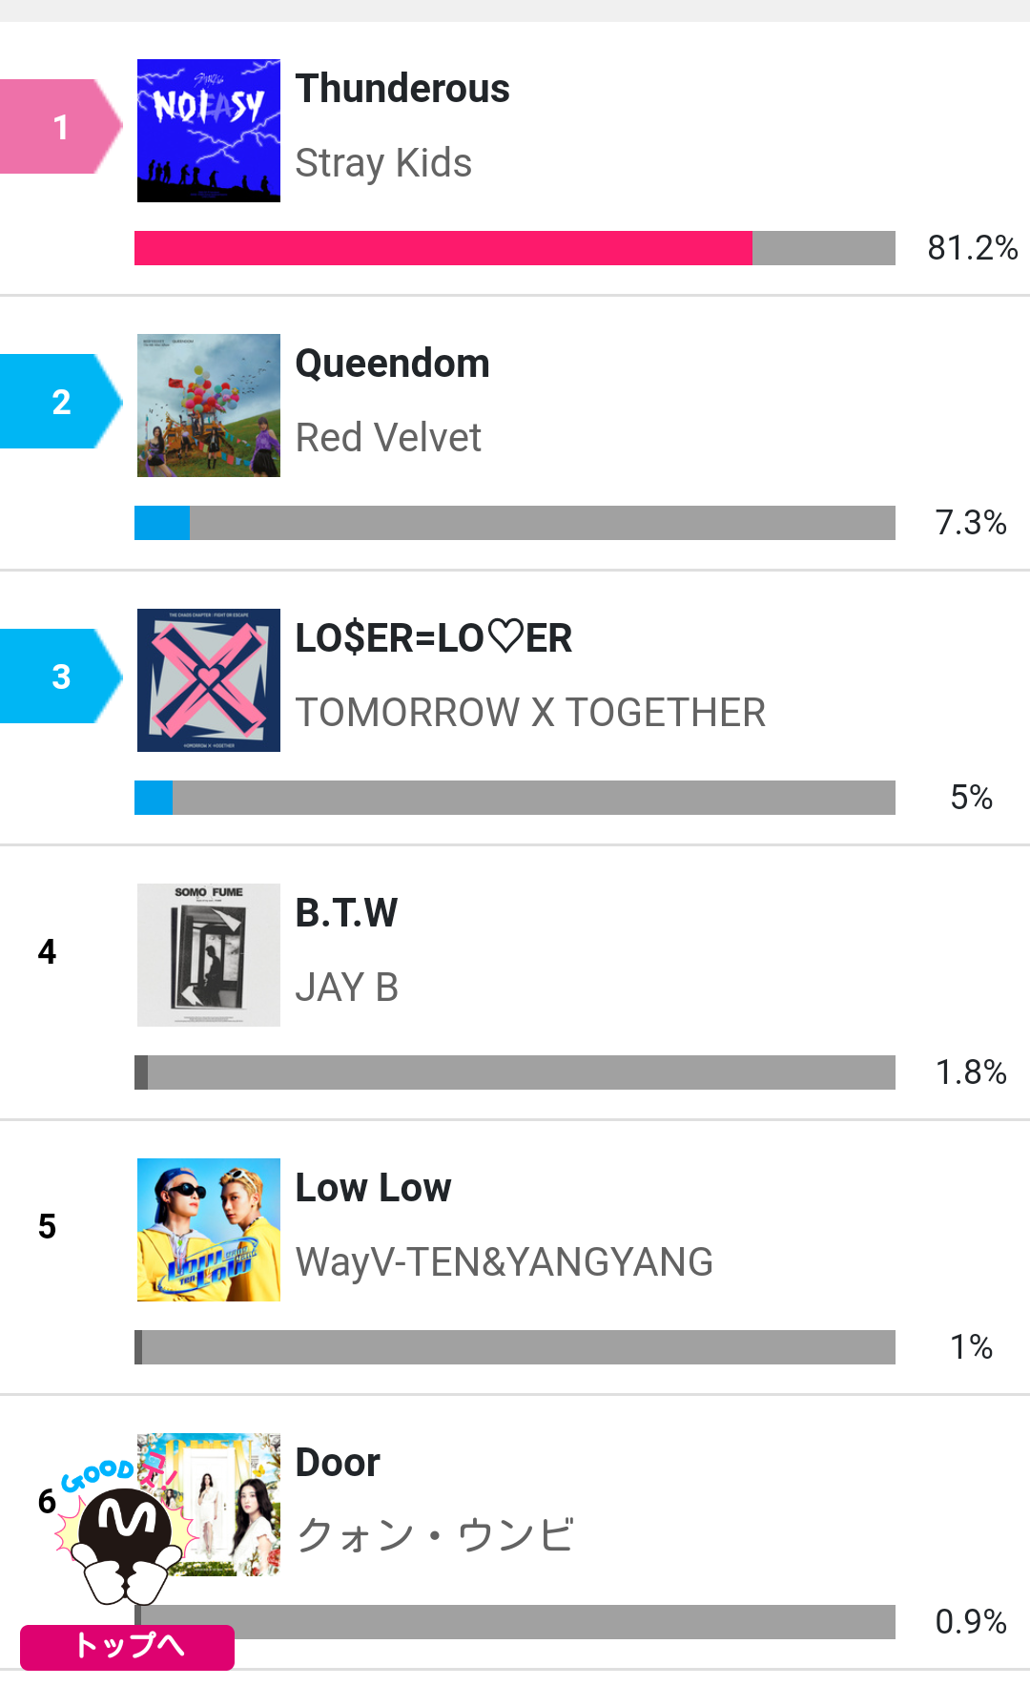Open the Low Low cover image

208,1230
